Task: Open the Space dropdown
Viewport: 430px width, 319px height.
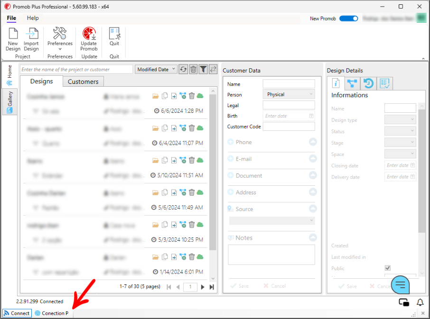Action: click(x=400, y=154)
